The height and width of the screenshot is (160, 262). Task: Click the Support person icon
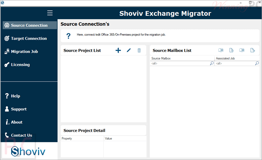click(x=7, y=109)
